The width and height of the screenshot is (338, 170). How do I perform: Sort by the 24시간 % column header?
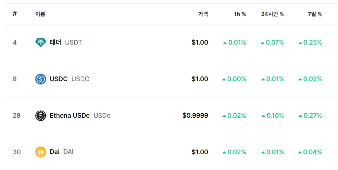tap(272, 14)
